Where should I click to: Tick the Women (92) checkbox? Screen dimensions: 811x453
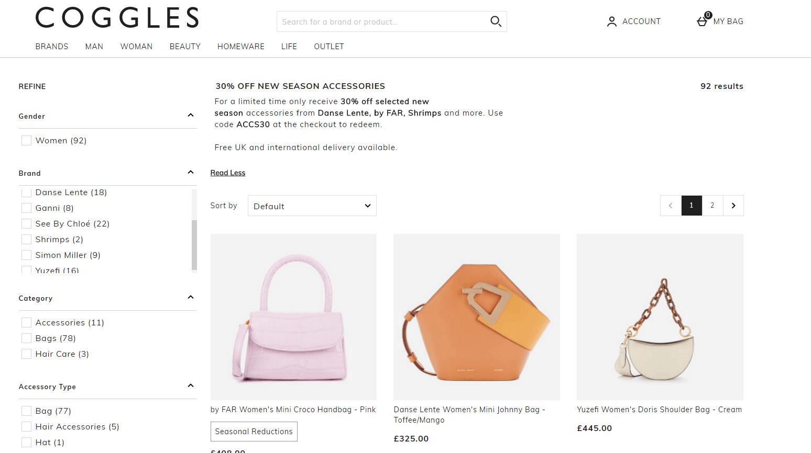26,140
